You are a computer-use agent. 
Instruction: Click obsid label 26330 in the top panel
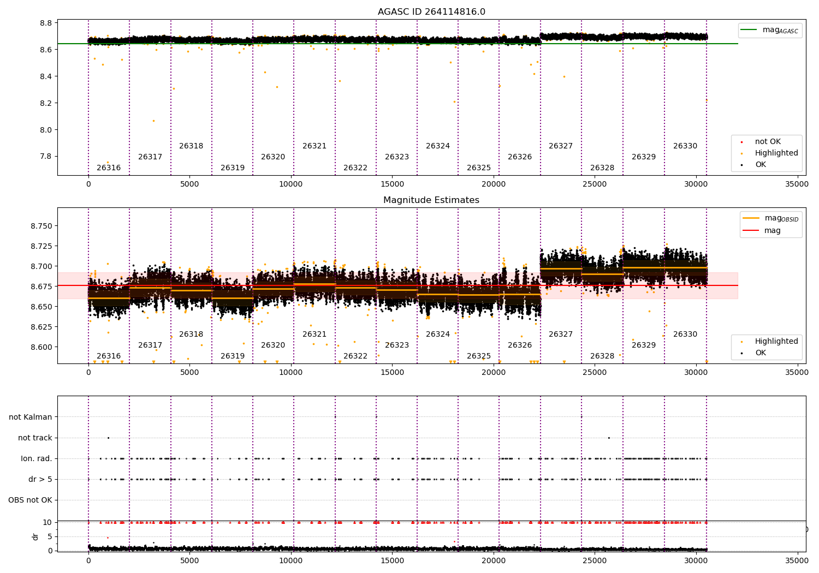click(x=685, y=146)
